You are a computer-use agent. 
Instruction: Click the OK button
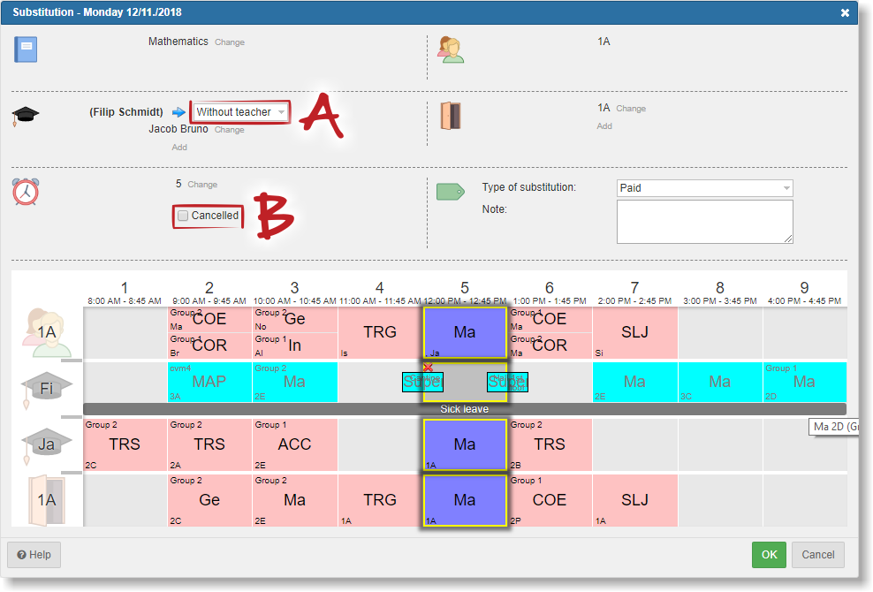click(769, 555)
